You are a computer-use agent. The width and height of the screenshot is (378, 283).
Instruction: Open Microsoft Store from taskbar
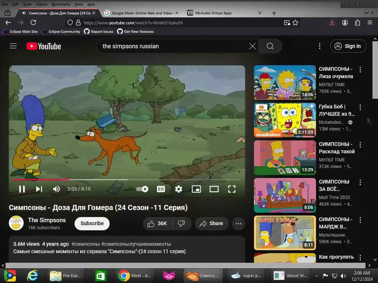100,276
